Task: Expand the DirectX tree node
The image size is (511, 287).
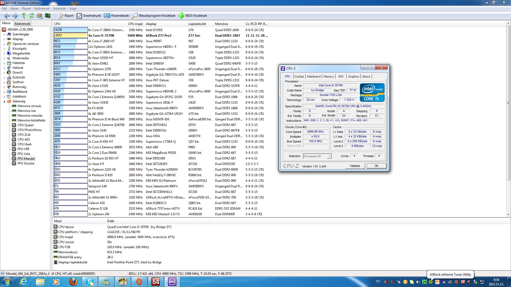Action: [x=4, y=73]
